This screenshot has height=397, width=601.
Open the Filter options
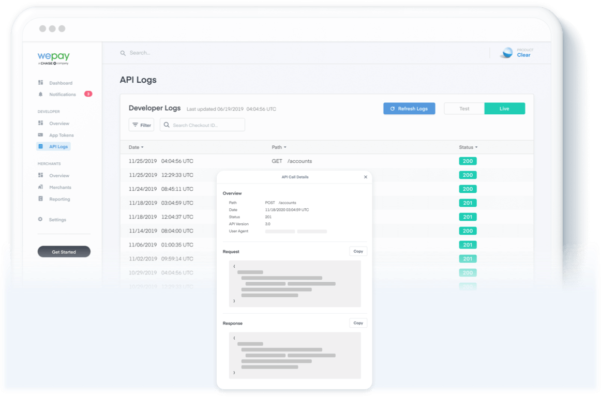click(141, 125)
